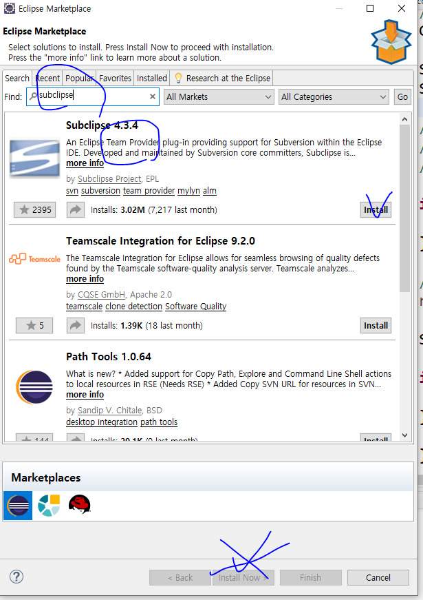This screenshot has width=423, height=600.
Task: Click scrollbar up arrow in results list
Action: pyautogui.click(x=404, y=119)
